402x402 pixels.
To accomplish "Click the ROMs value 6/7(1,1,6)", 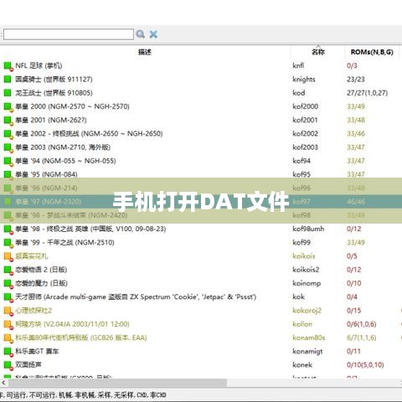I will coord(362,338).
